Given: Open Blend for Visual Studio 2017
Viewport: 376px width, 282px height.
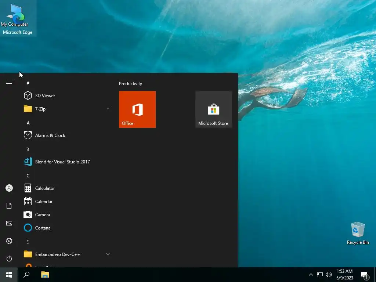Looking at the screenshot, I should (66, 162).
